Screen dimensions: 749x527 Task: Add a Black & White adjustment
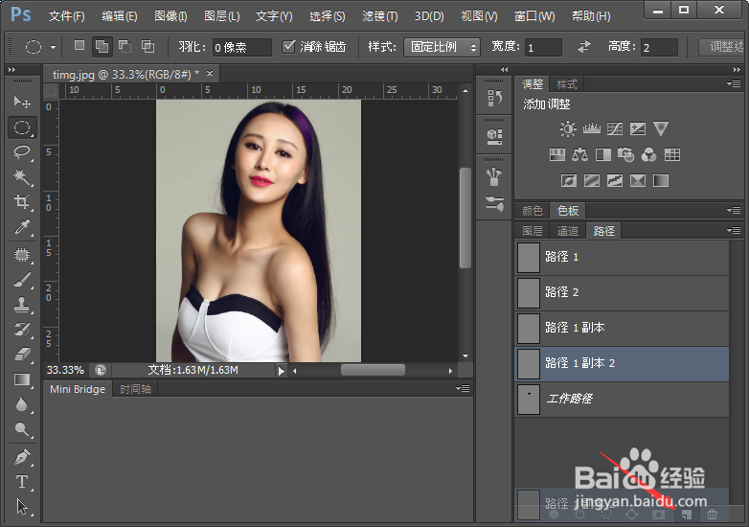tap(602, 154)
